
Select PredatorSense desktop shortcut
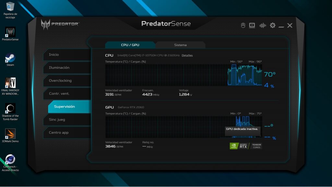pyautogui.click(x=10, y=34)
